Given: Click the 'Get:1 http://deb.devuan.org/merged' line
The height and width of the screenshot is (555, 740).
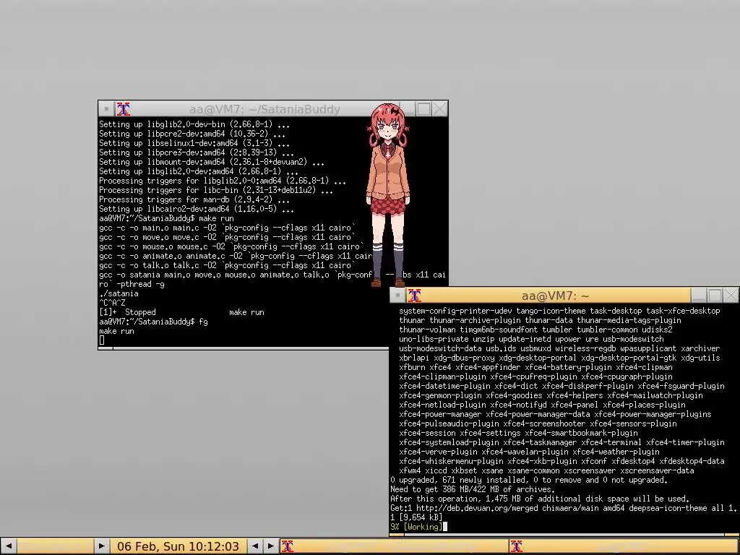Looking at the screenshot, I should 563,508.
